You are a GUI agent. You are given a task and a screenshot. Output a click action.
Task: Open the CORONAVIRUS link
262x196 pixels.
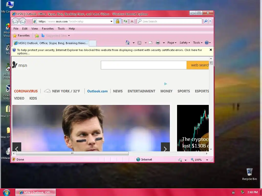(26, 91)
